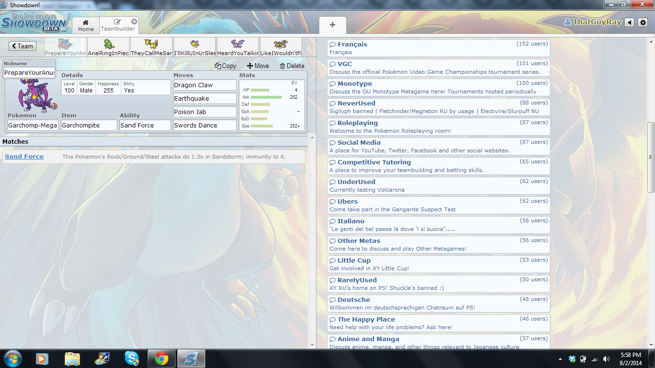Open the Stats EV panel

pos(272,105)
